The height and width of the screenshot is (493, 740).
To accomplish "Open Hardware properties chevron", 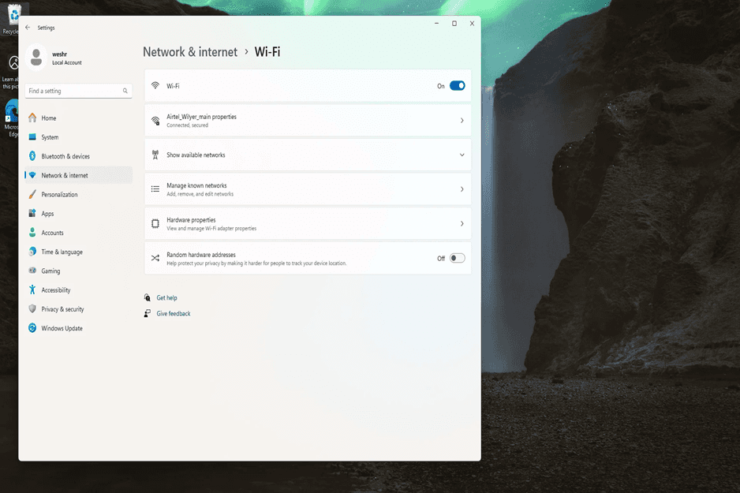I will click(462, 223).
